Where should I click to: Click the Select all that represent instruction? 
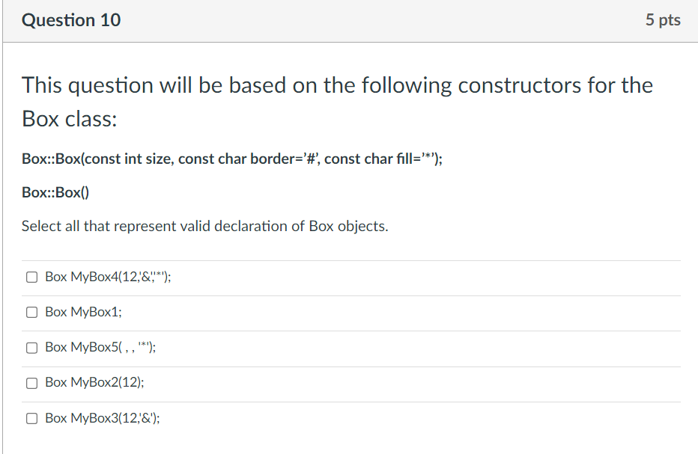coord(204,226)
